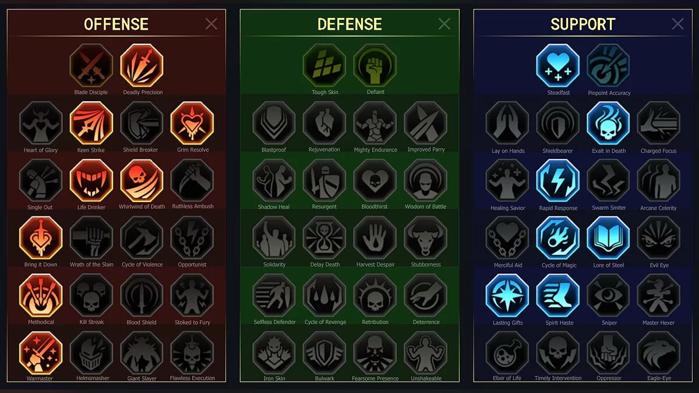Select the Spirit Haste mastery
This screenshot has height=393, width=699.
[x=558, y=295]
